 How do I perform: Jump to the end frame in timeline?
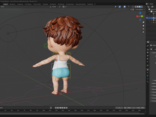(67, 108)
